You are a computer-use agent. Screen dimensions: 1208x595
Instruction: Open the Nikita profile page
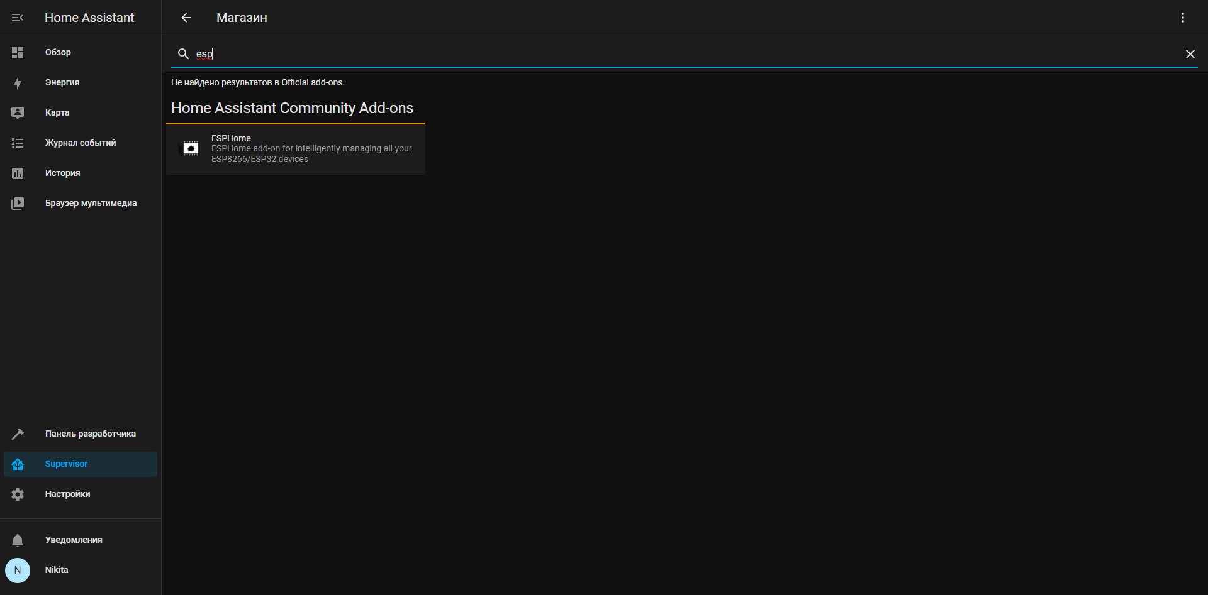81,570
